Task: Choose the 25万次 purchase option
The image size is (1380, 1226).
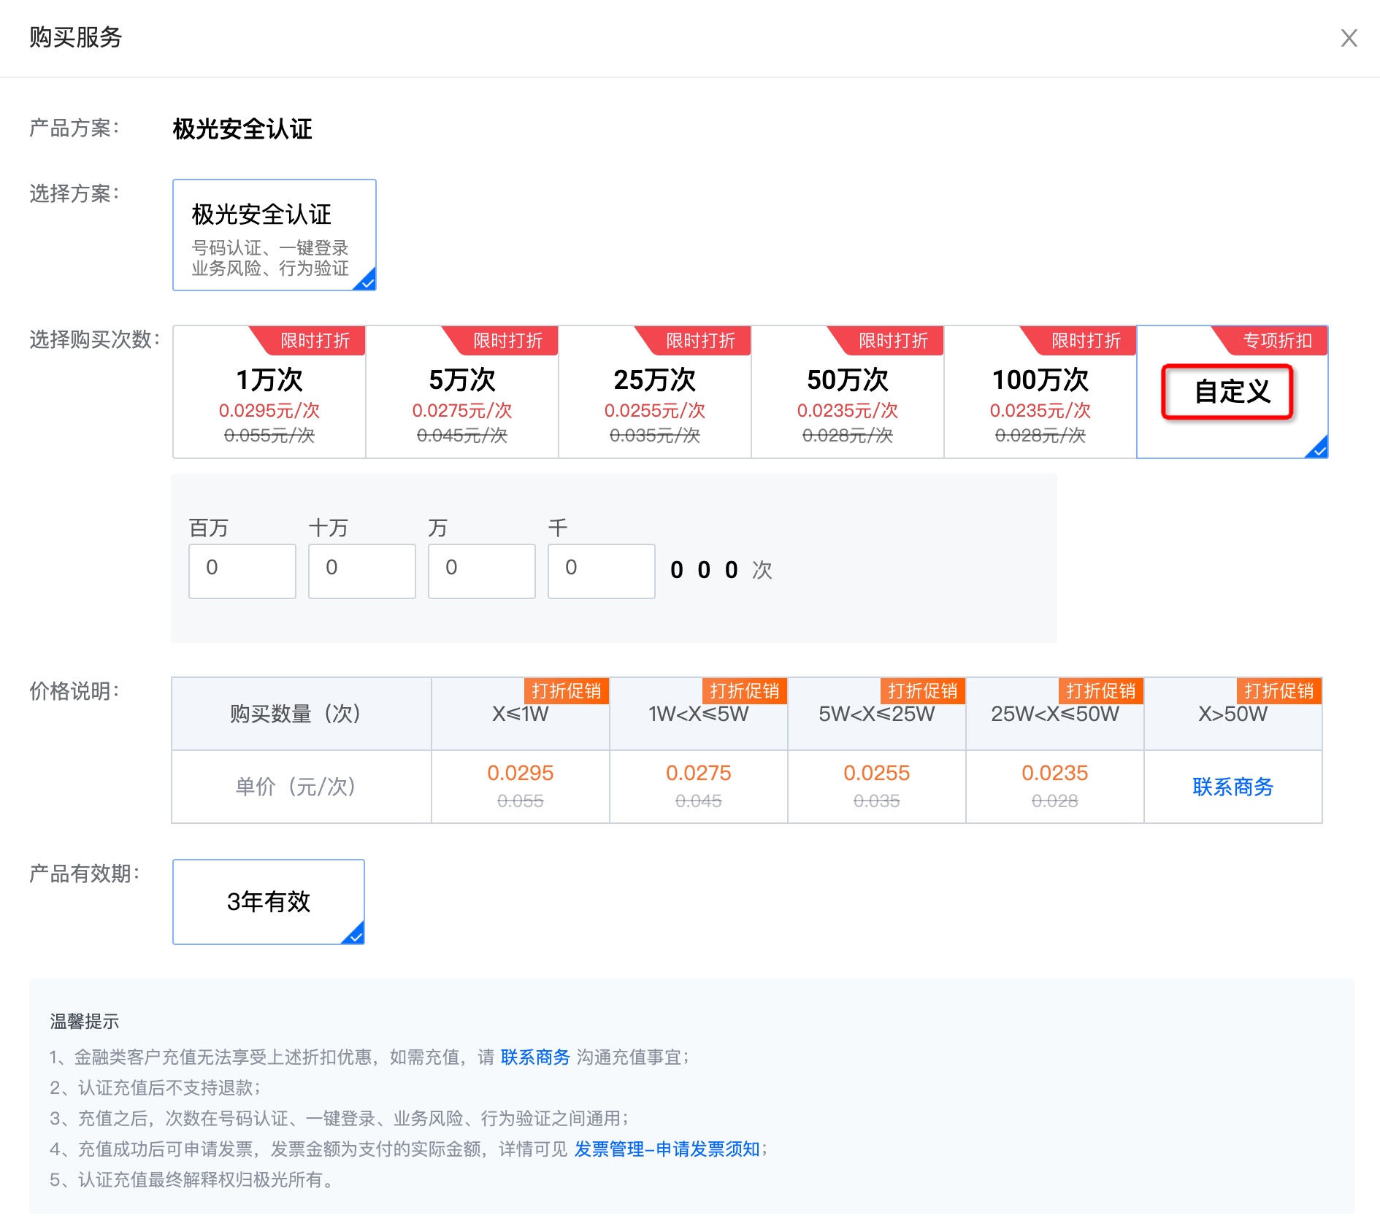Action: pos(655,392)
